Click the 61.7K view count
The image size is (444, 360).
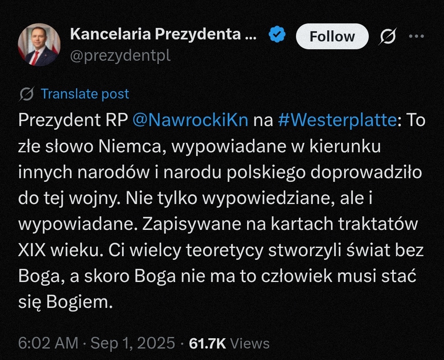[208, 343]
